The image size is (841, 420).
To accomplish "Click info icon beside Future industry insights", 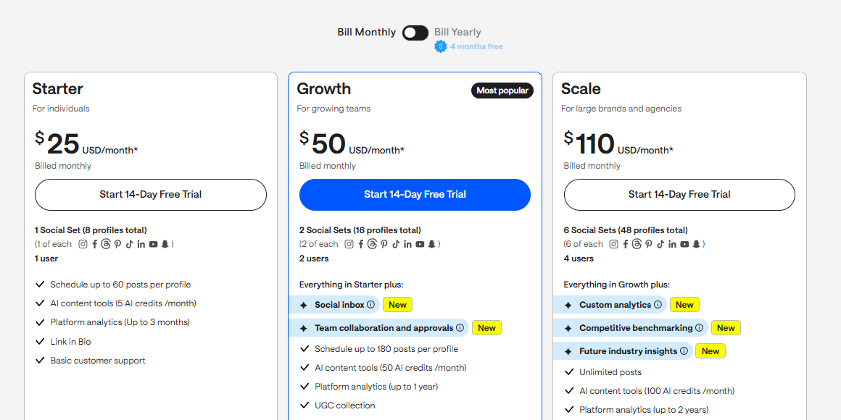I will tap(683, 351).
